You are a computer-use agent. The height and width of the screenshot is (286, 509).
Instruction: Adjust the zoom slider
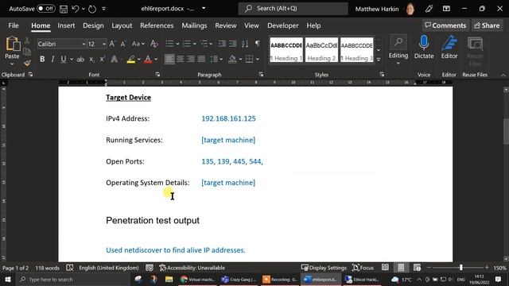point(461,268)
